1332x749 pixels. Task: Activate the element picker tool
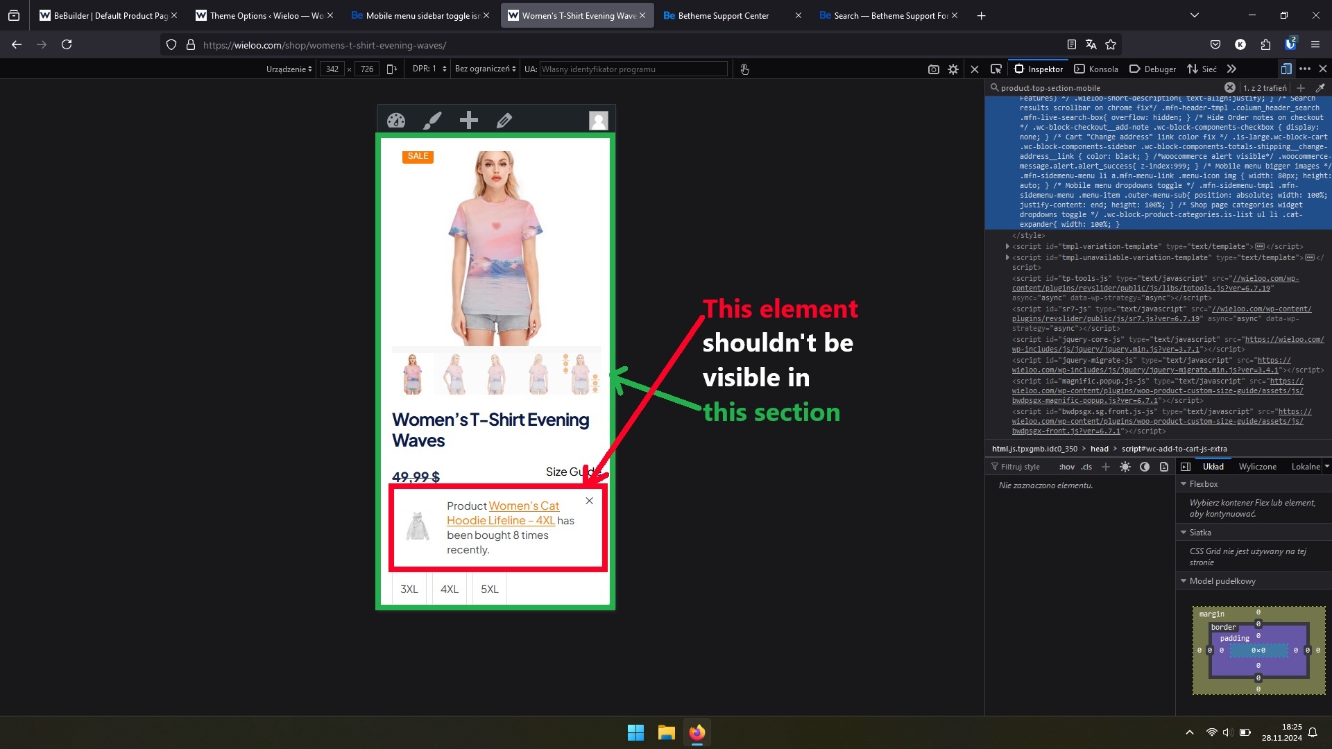tap(996, 69)
